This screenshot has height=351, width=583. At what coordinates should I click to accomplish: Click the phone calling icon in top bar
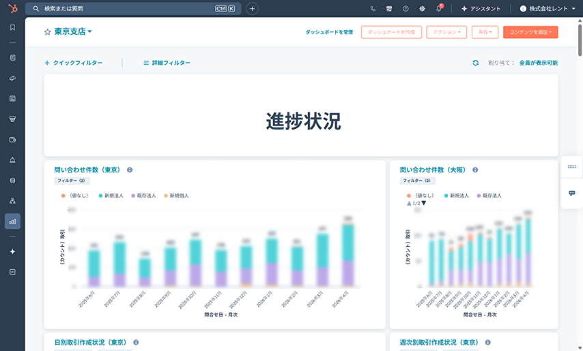click(x=373, y=9)
